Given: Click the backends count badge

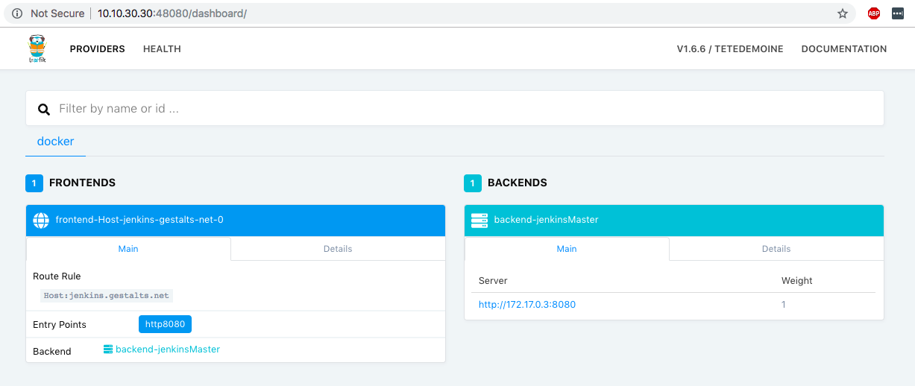Looking at the screenshot, I should click(473, 183).
